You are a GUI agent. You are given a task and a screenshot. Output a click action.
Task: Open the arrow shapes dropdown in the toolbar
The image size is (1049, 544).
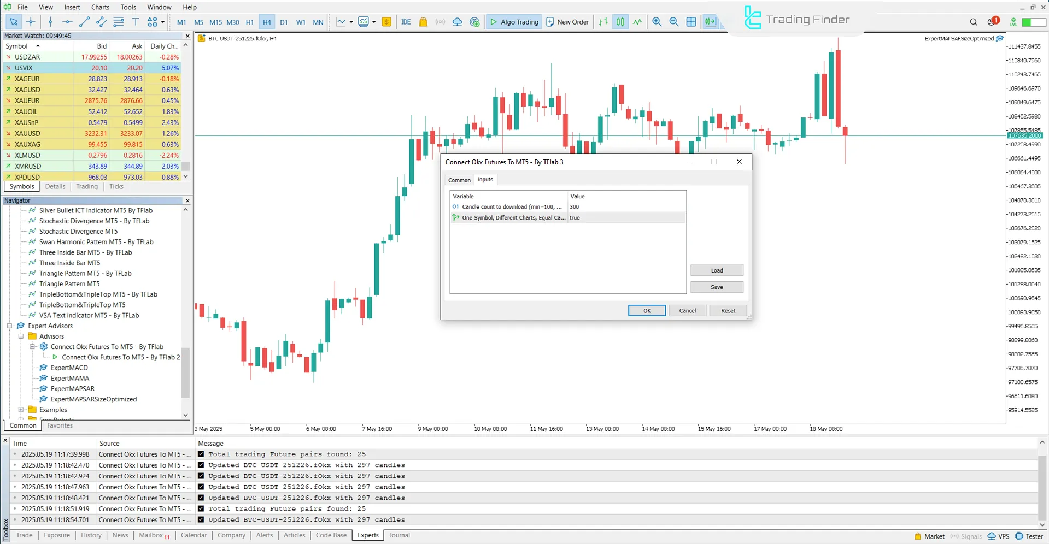pyautogui.click(x=162, y=22)
